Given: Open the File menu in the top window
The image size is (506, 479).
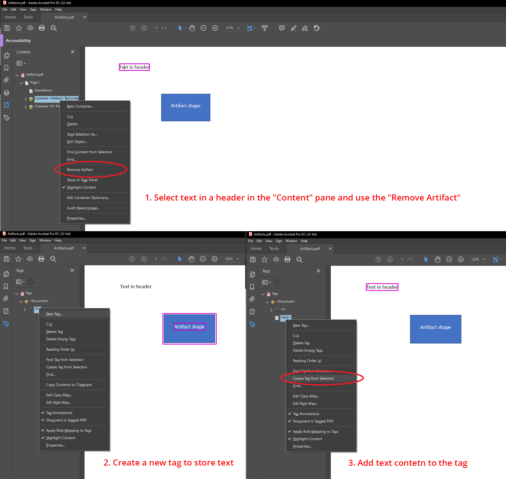Looking at the screenshot, I should click(5, 10).
